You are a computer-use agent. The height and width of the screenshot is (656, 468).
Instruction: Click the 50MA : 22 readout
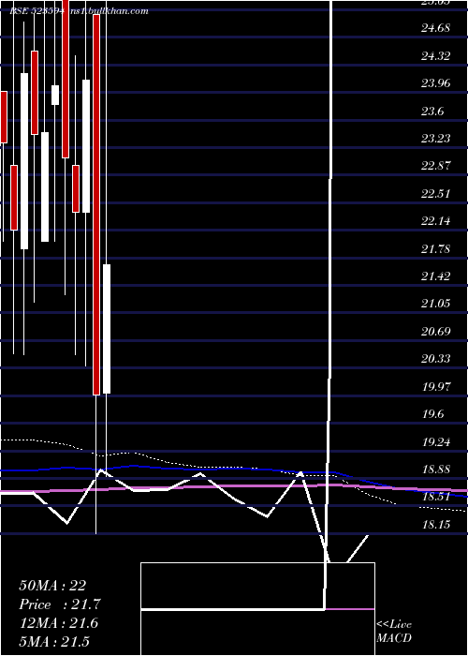tap(52, 586)
